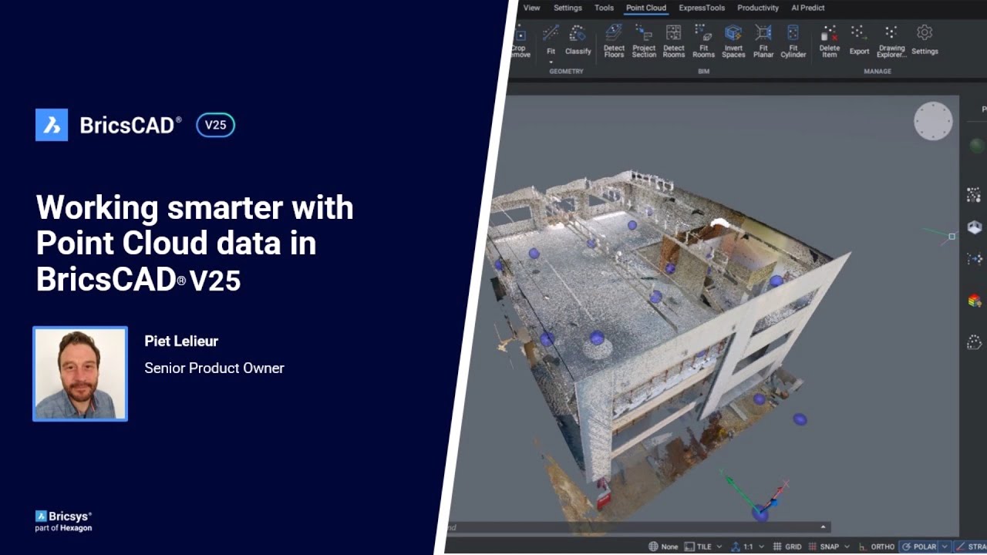Click the white 3D box panel icon
This screenshot has width=987, height=555.
pyautogui.click(x=974, y=227)
